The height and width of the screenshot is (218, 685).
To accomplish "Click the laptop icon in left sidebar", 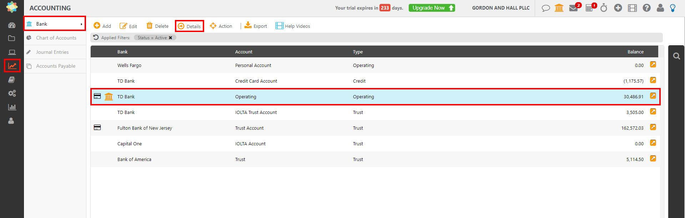I will [x=12, y=52].
